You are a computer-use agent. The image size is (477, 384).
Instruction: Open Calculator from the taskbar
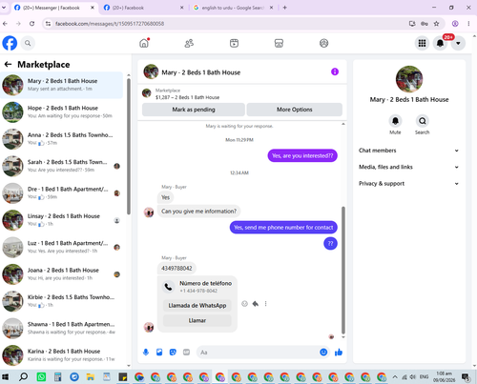point(57,377)
